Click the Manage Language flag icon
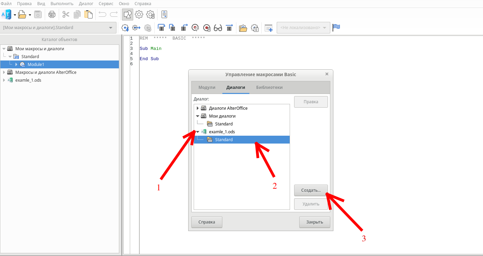Image resolution: width=483 pixels, height=256 pixels. [x=336, y=28]
